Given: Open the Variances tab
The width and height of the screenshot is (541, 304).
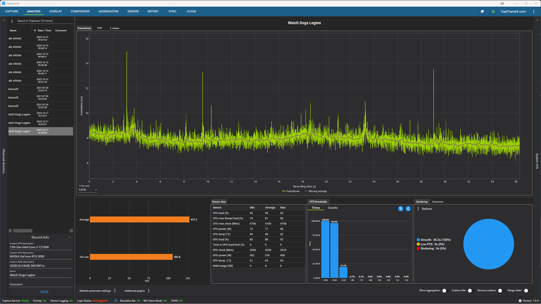Looking at the screenshot, I should click(437, 201).
